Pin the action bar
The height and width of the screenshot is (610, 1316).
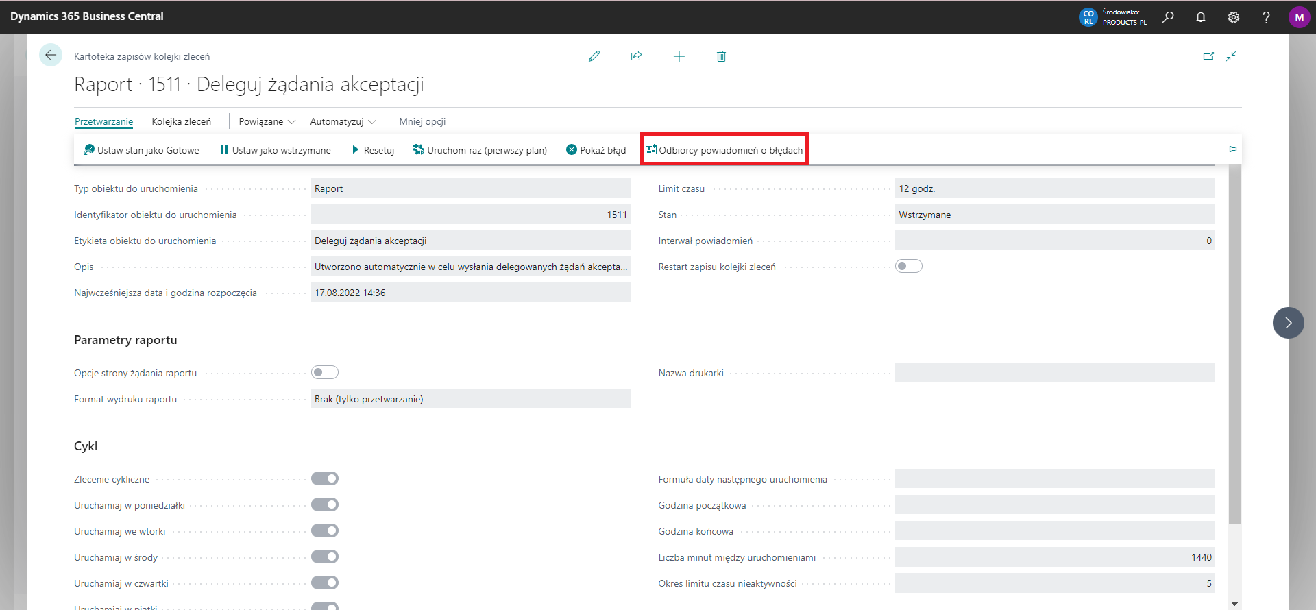click(x=1231, y=149)
